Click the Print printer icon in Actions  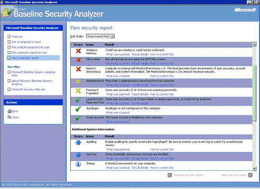(9, 111)
